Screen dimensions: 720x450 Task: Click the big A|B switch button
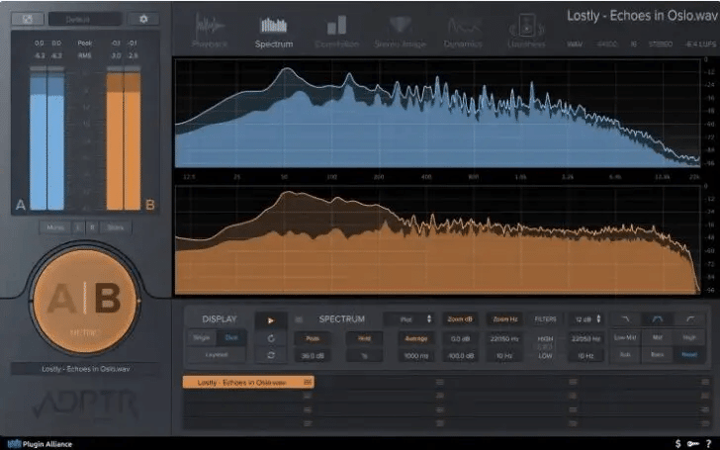(x=84, y=300)
